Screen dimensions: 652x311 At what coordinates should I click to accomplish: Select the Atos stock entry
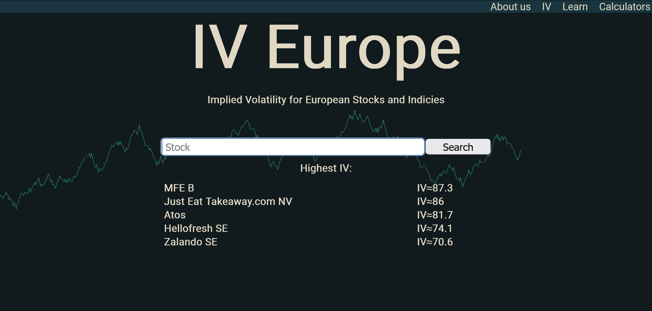pos(175,215)
